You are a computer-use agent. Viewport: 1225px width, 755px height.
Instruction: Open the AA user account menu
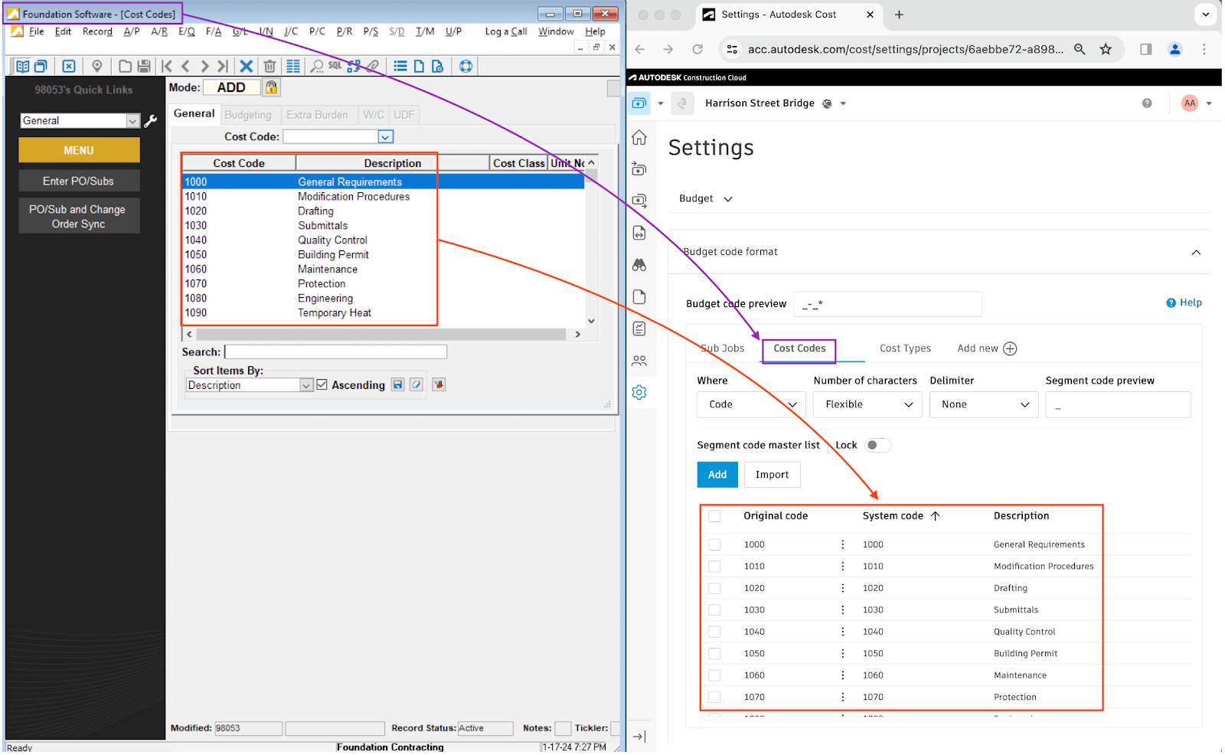(1197, 103)
